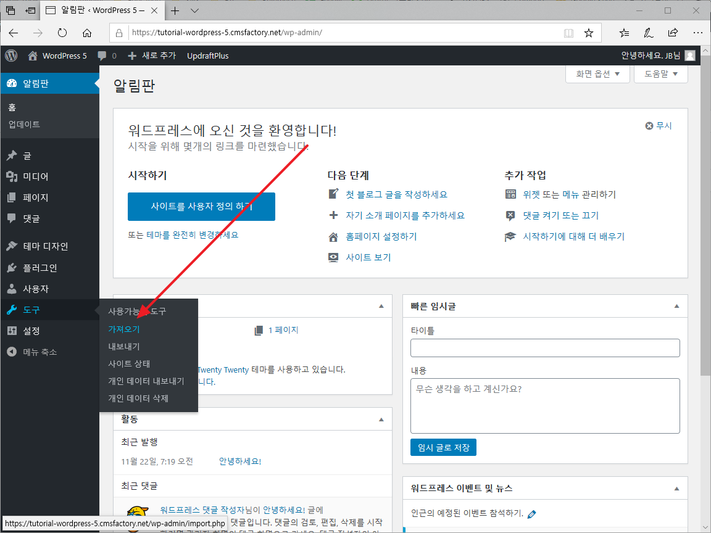
Task: Expand the 도움말 dropdown
Action: pyautogui.click(x=660, y=74)
